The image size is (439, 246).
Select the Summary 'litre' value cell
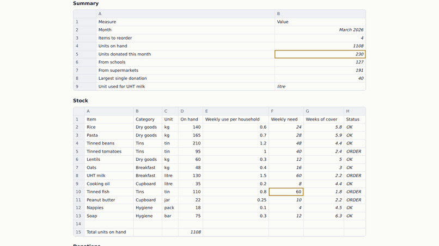[320, 86]
